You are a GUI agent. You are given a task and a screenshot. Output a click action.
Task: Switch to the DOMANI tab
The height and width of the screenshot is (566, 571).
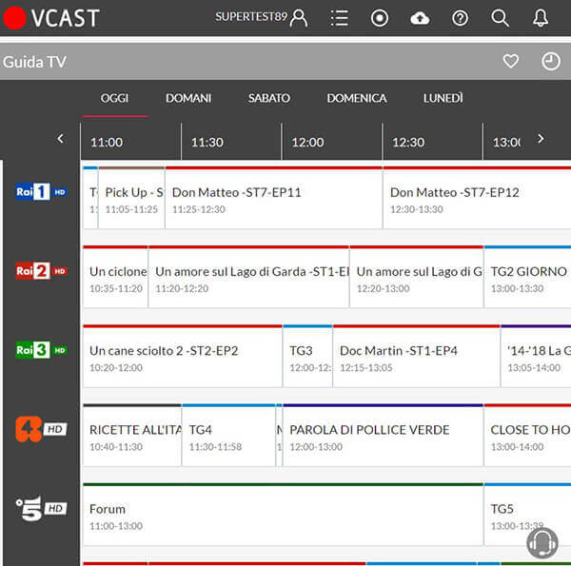(x=188, y=98)
